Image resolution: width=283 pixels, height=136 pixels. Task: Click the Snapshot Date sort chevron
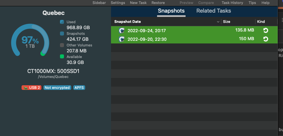point(218,22)
